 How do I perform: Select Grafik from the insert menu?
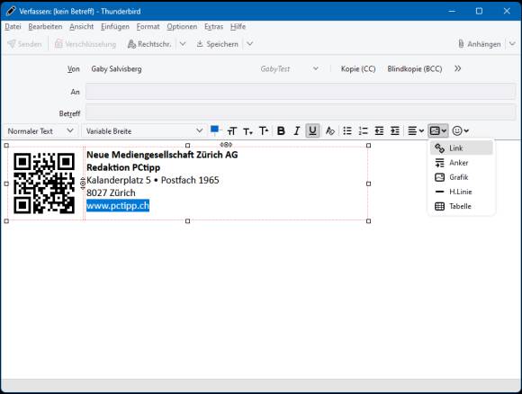pos(461,177)
